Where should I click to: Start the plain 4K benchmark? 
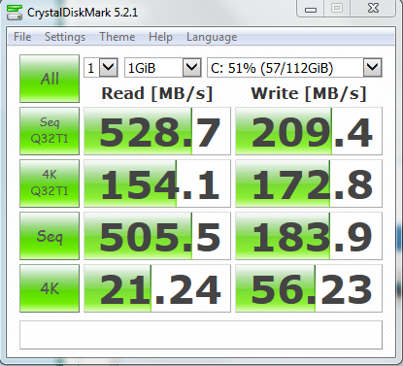pyautogui.click(x=50, y=288)
